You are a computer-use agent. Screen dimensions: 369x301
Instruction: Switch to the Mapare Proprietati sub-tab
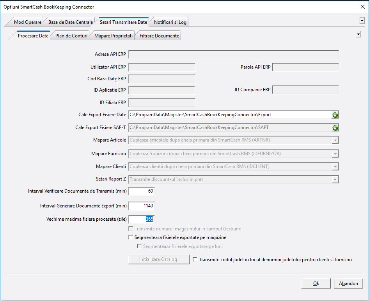[x=114, y=36]
